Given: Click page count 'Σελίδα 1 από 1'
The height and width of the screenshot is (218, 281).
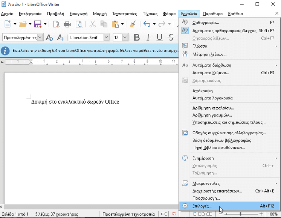Looking at the screenshot, I should tap(15, 214).
